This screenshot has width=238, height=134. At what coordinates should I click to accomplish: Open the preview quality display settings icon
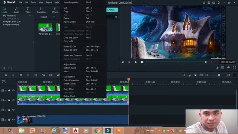coord(216,67)
